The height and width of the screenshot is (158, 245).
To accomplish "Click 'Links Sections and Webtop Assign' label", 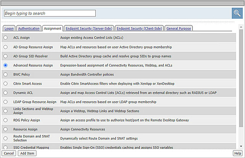I will [33, 111].
